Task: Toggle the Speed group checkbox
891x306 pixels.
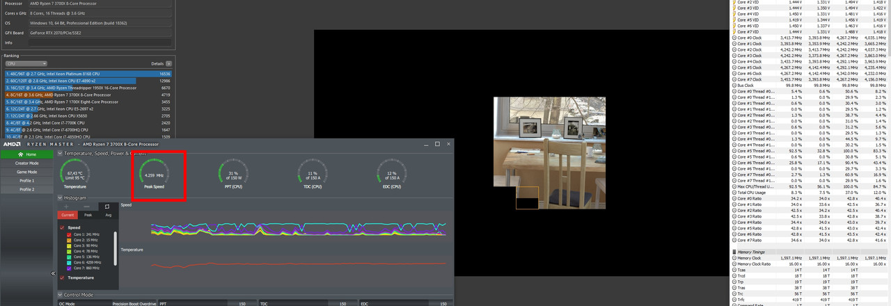Action: (63, 227)
